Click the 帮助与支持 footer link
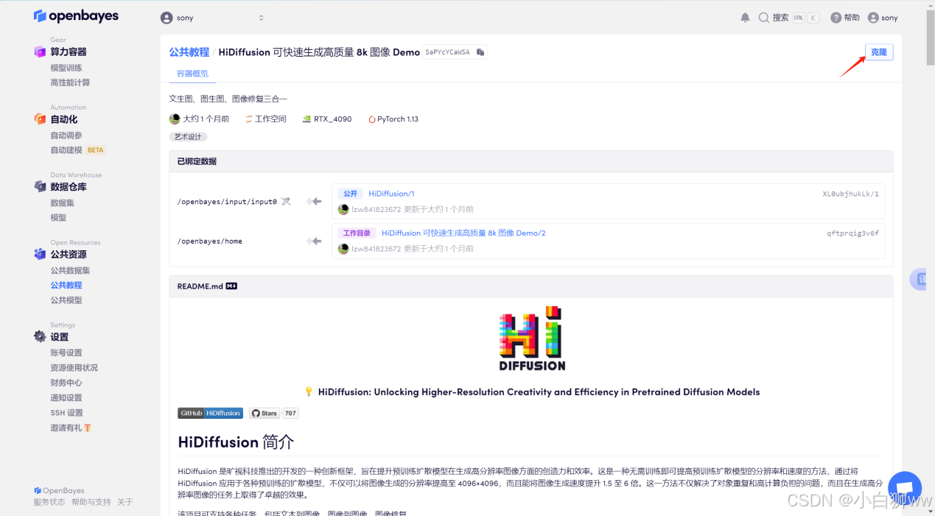Image resolution: width=935 pixels, height=516 pixels. tap(91, 502)
